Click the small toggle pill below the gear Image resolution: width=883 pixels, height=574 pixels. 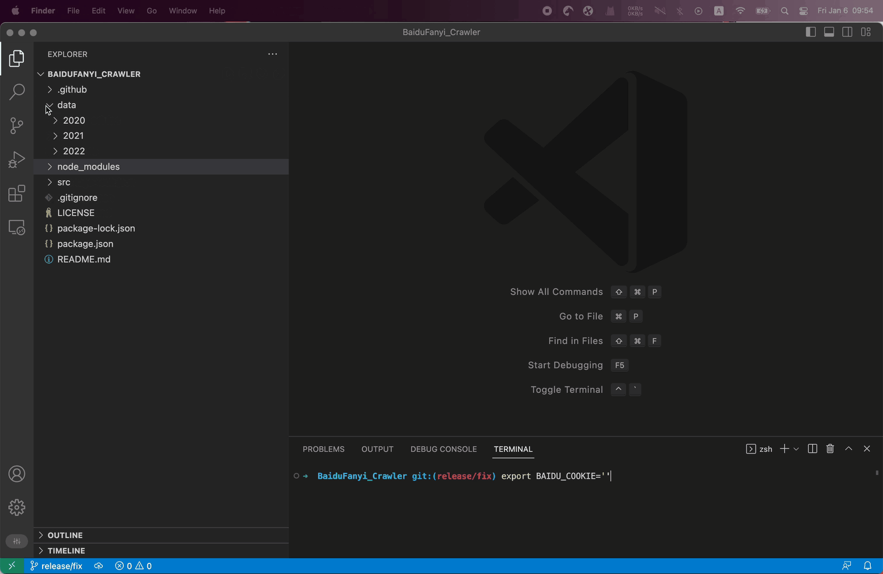(17, 541)
